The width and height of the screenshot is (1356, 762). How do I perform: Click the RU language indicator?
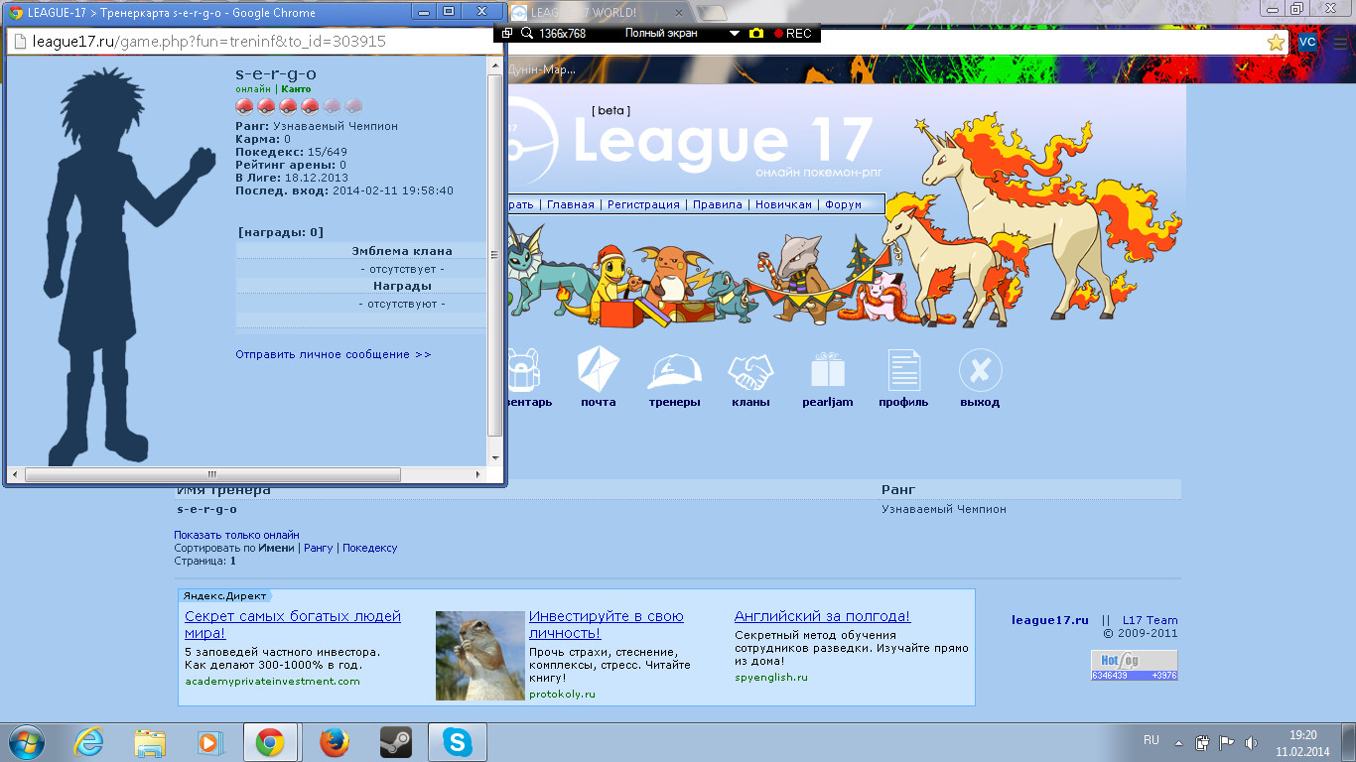[x=1152, y=740]
